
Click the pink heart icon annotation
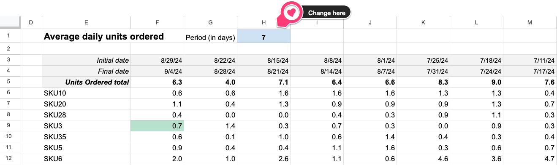(x=291, y=13)
